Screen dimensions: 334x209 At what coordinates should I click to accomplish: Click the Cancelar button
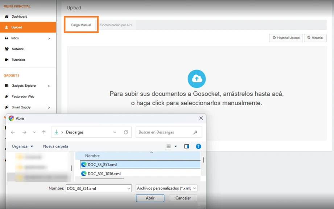[x=183, y=198]
